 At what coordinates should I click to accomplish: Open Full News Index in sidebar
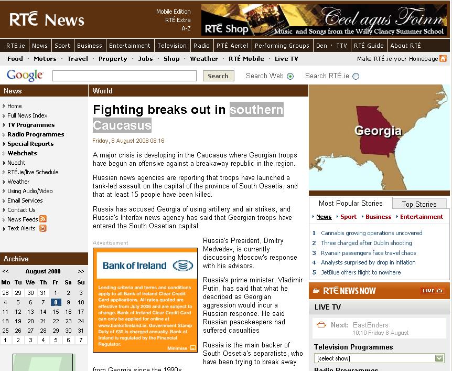tap(27, 115)
